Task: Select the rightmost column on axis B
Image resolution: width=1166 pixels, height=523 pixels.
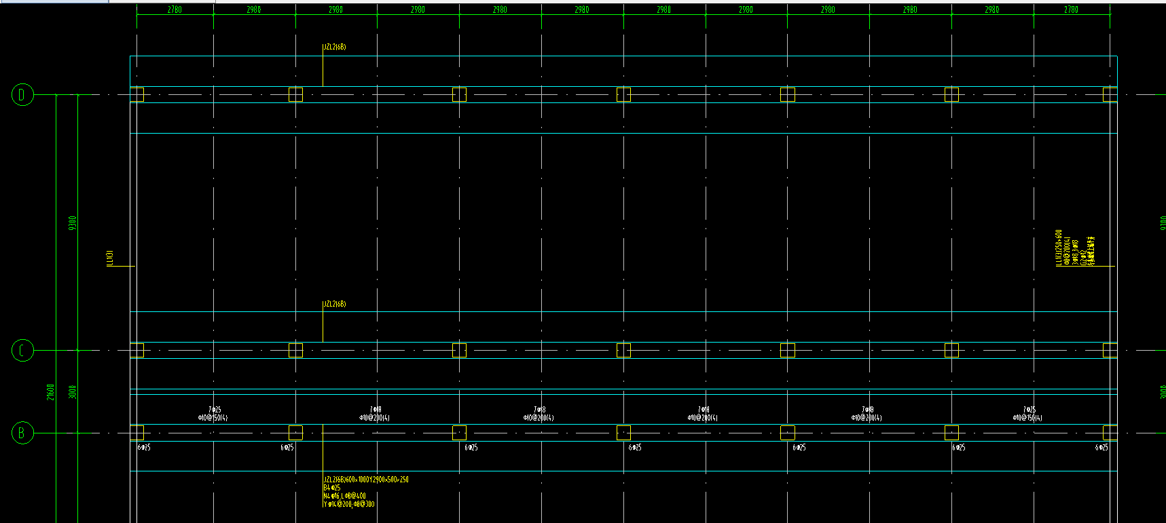Action: [1110, 433]
